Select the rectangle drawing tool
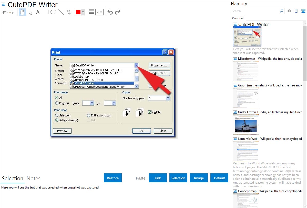 coord(45,12)
